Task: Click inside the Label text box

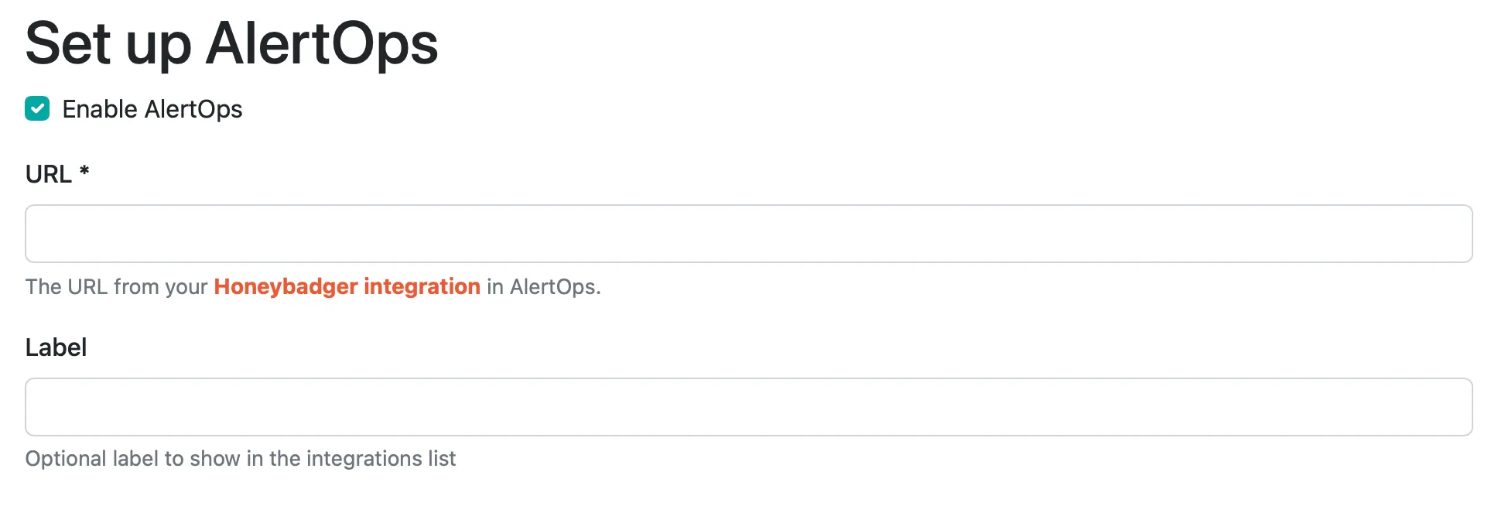Action: (748, 407)
